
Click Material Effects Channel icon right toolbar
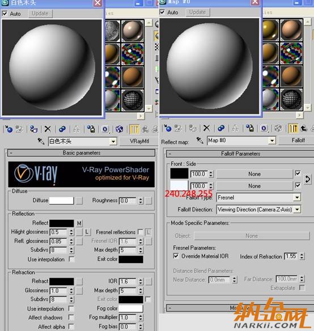point(264,128)
